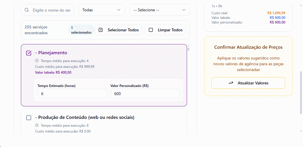
Task: Click the Atualizar Valores button label
Action: click(x=253, y=83)
